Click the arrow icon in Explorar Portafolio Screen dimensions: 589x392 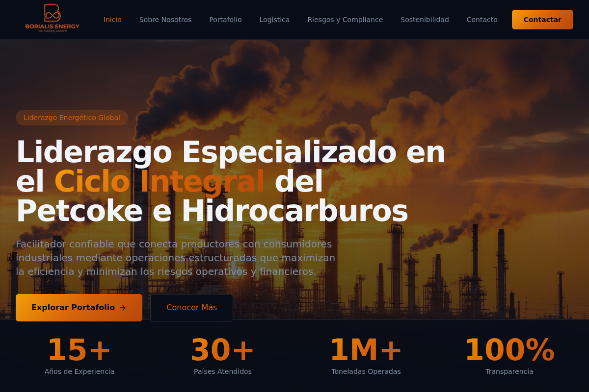click(x=123, y=308)
